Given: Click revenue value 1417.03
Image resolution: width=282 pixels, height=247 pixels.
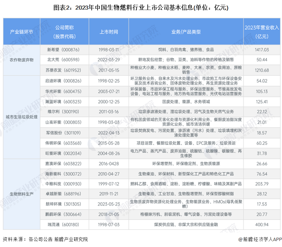Looking at the screenshot, I should [262, 50].
